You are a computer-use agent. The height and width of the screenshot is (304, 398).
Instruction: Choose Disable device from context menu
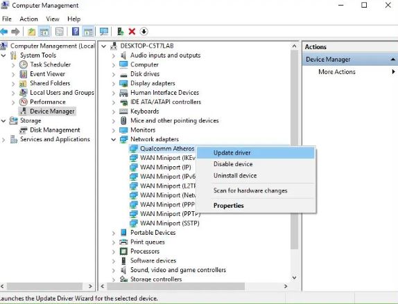pyautogui.click(x=256, y=164)
